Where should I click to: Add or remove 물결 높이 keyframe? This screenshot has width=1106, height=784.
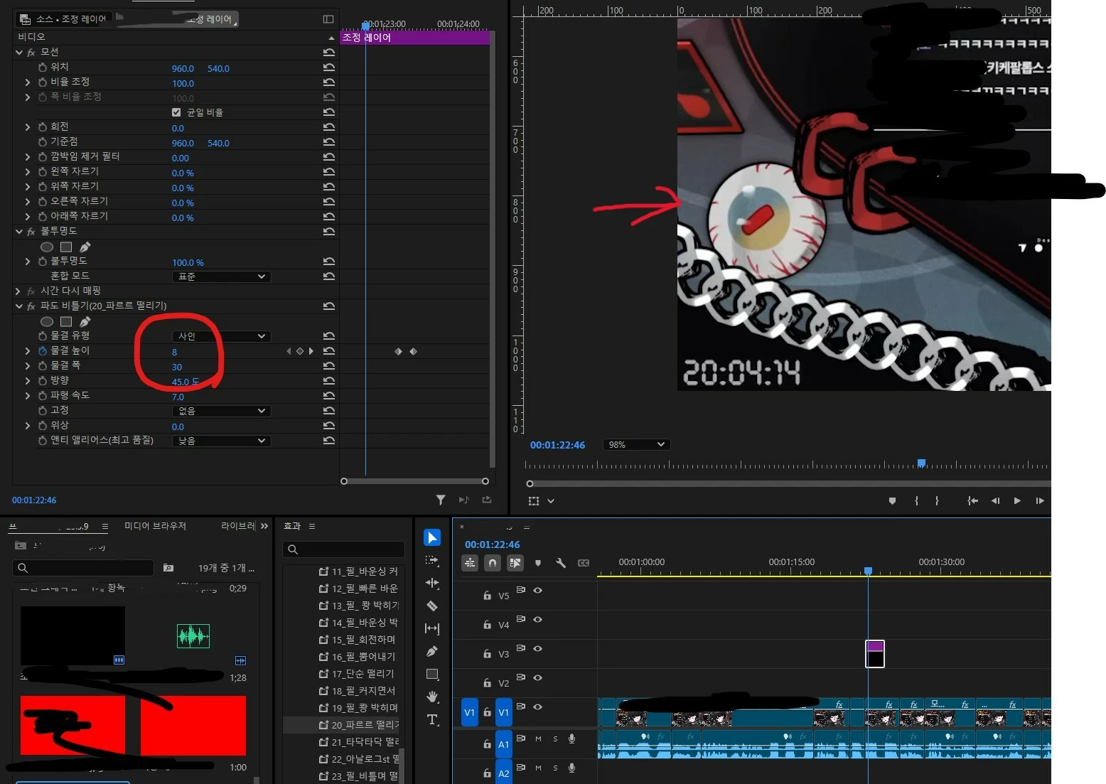coord(300,351)
